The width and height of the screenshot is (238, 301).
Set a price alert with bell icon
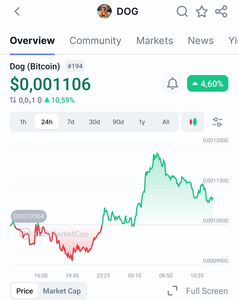tap(172, 83)
